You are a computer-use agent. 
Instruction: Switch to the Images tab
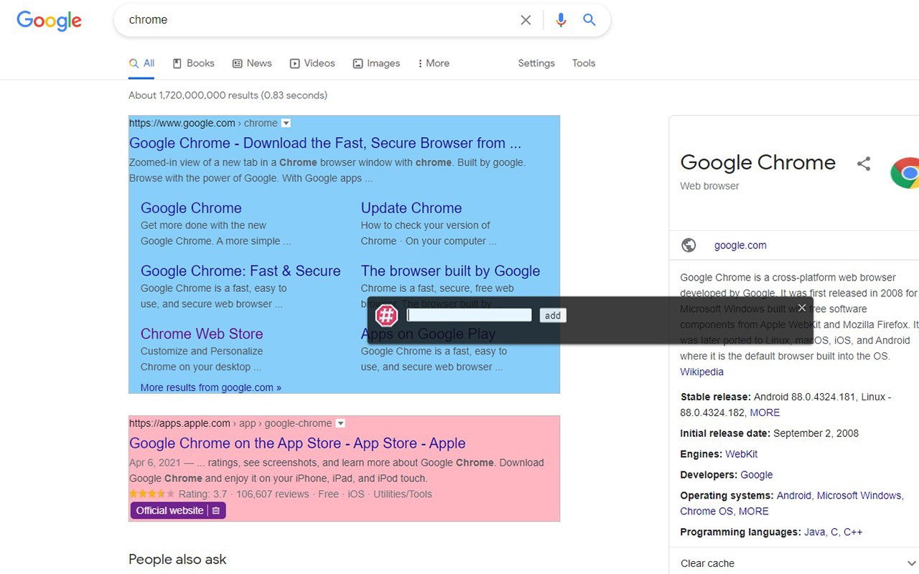click(376, 63)
